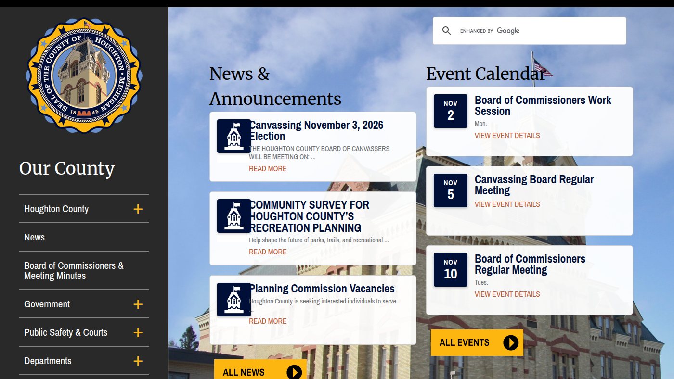Viewport: 674px width, 379px height.
Task: Expand the Government submenu plus icon
Action: (x=138, y=304)
